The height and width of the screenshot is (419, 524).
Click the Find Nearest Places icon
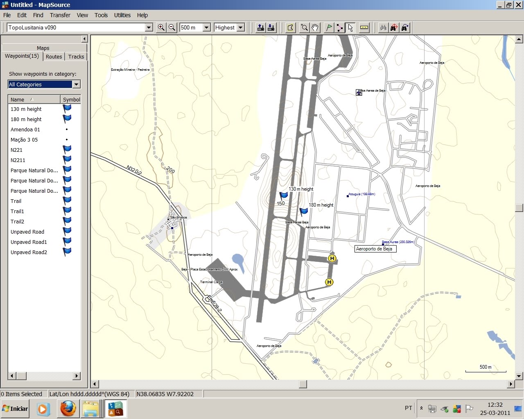tap(394, 27)
